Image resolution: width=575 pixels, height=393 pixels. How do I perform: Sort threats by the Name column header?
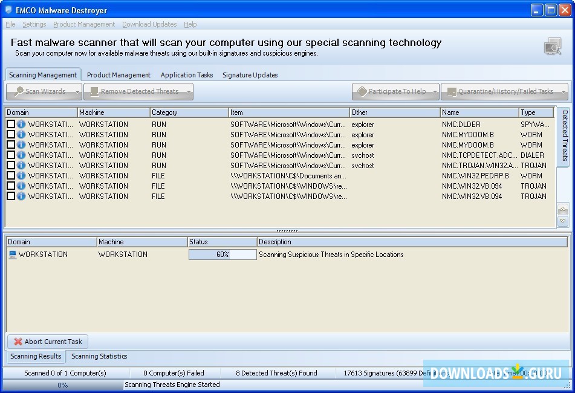479,112
